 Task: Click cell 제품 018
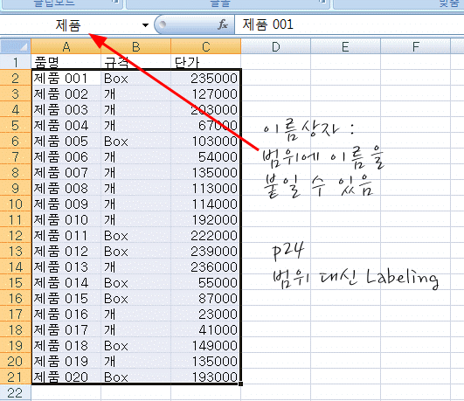pyautogui.click(x=66, y=345)
